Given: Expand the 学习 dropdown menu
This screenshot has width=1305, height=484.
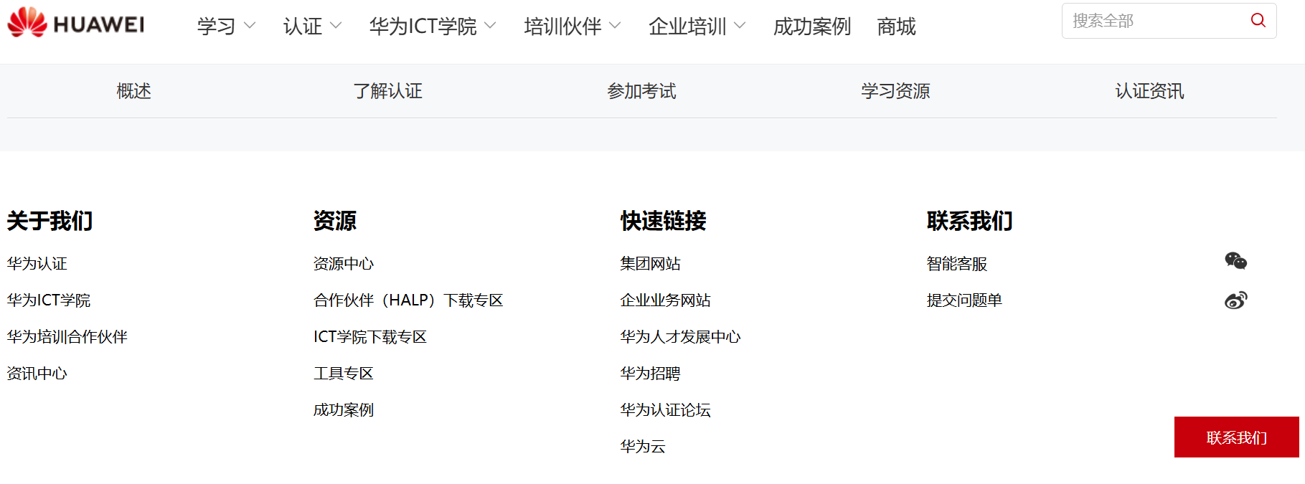Looking at the screenshot, I should [x=225, y=27].
